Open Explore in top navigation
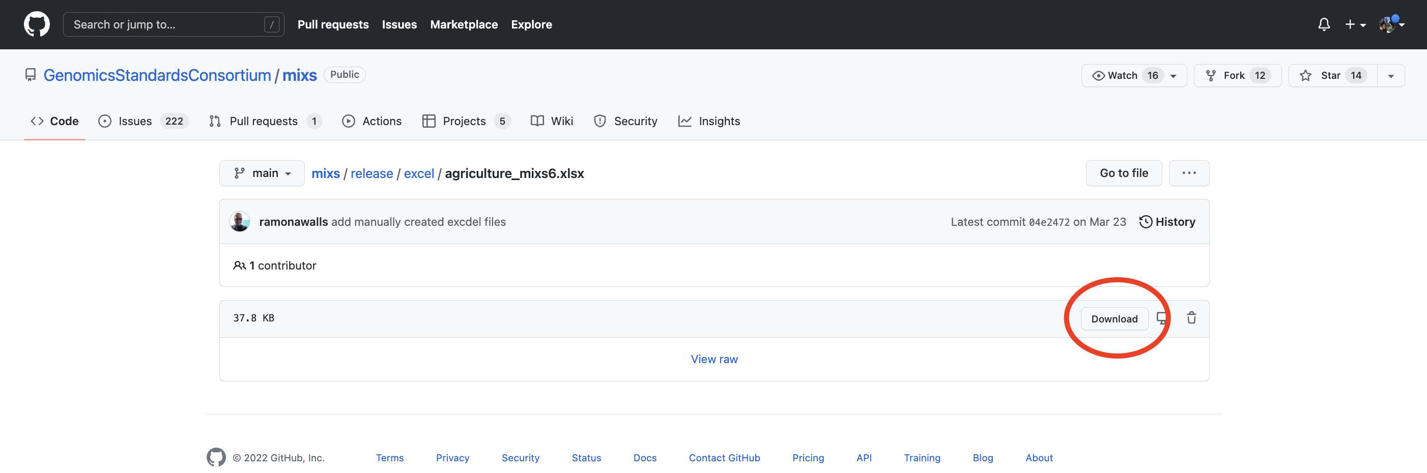The image size is (1427, 473). coord(531,24)
